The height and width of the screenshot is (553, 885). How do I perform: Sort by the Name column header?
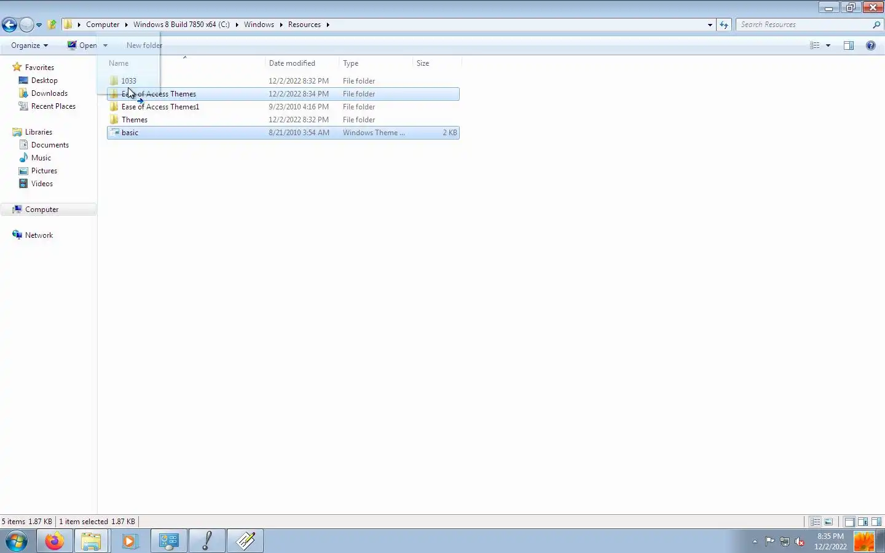[x=185, y=63]
